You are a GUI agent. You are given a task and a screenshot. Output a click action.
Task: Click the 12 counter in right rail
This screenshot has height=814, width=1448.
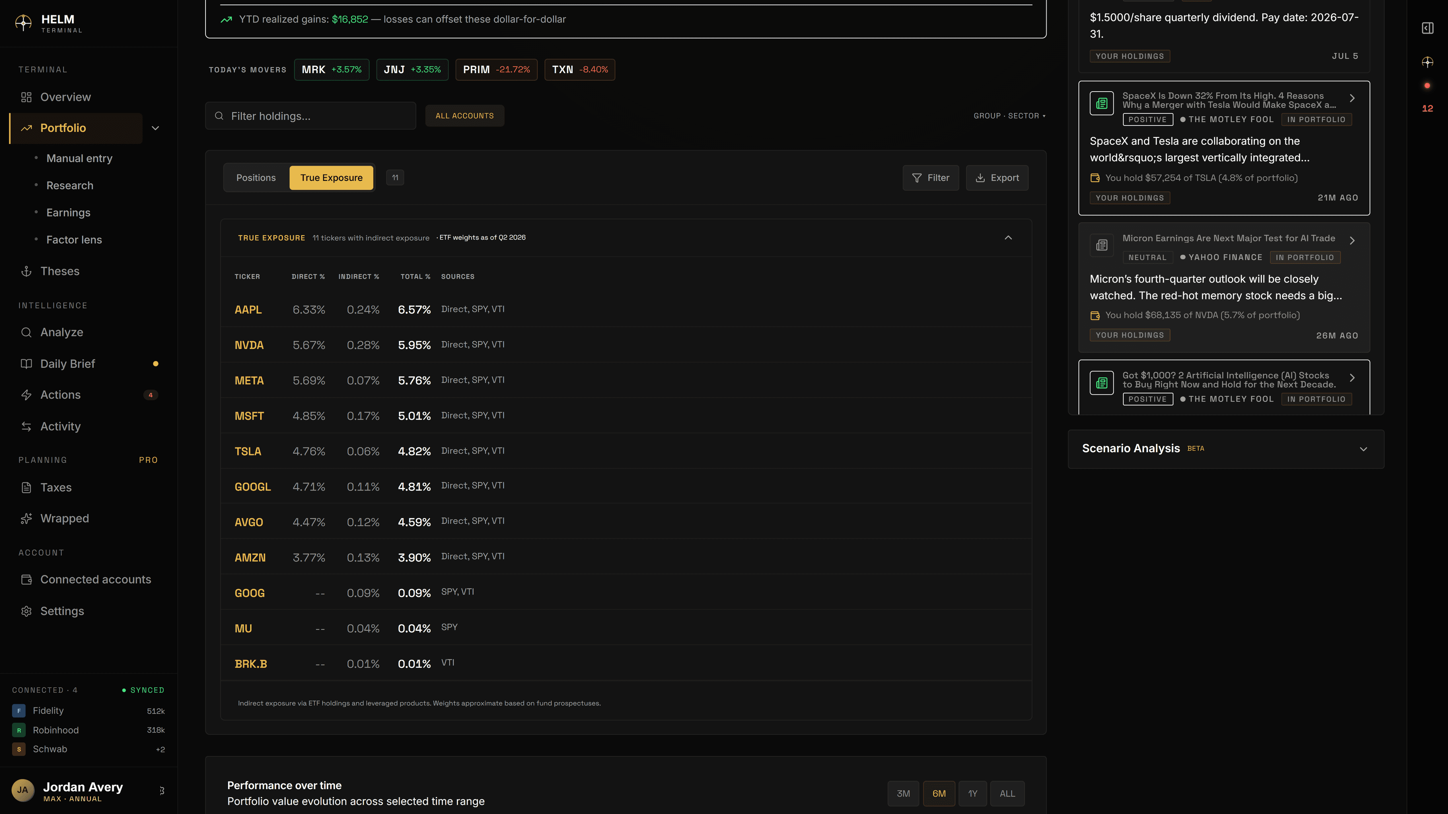pos(1428,109)
